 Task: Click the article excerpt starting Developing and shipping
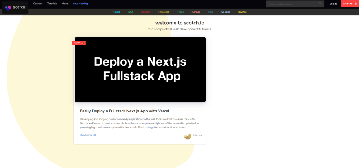140,123
